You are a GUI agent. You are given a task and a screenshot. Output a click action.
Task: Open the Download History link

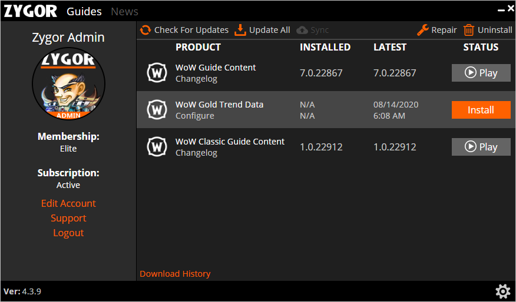click(175, 274)
